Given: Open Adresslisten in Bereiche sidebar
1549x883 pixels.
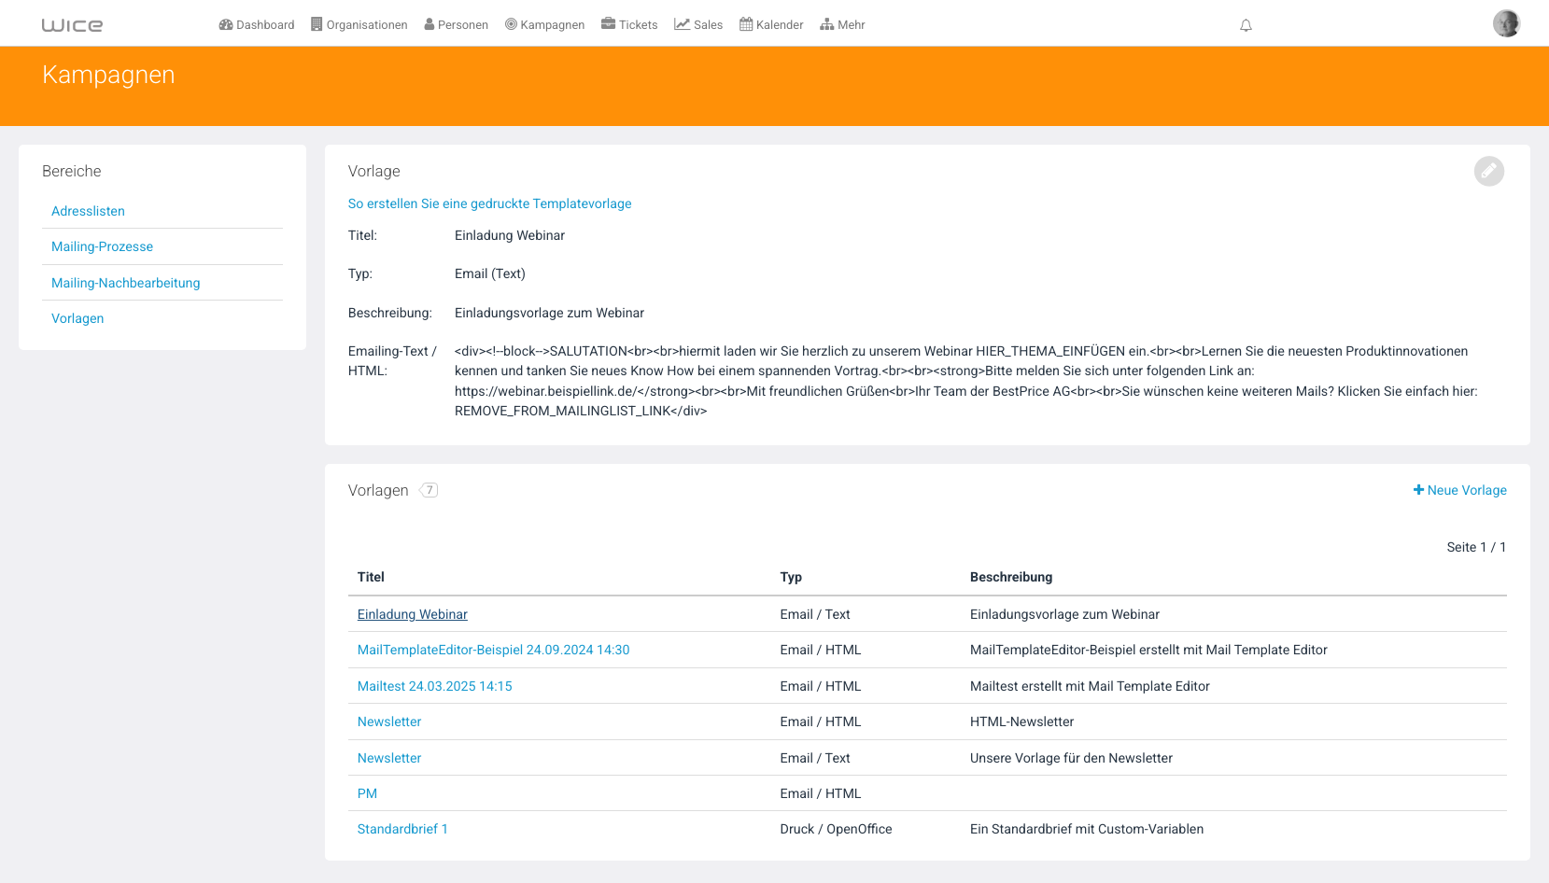Looking at the screenshot, I should pyautogui.click(x=88, y=211).
